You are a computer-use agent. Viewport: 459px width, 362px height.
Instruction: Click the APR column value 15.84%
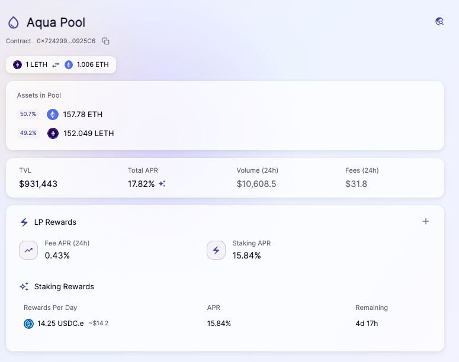[219, 324]
